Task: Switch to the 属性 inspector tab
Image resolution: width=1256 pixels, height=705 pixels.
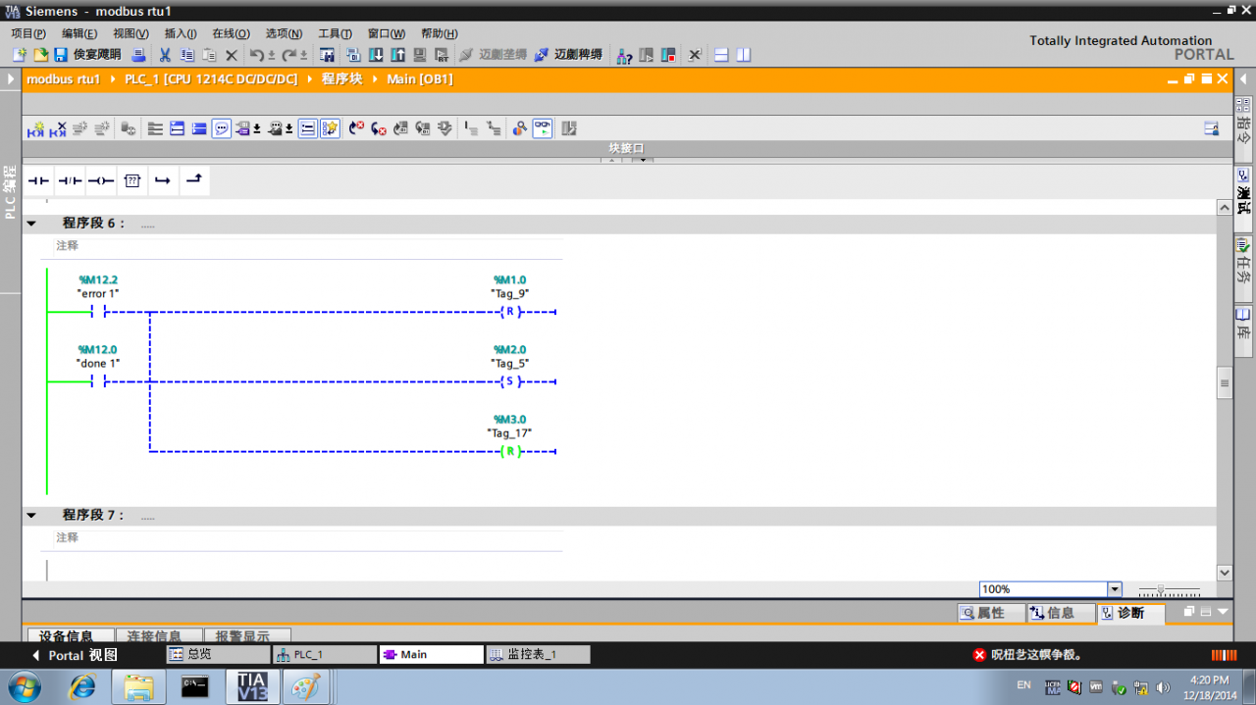Action: point(989,613)
